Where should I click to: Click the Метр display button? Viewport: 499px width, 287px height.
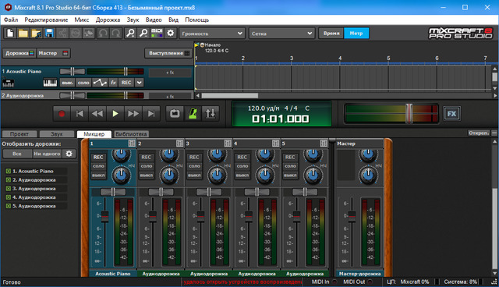pos(356,33)
